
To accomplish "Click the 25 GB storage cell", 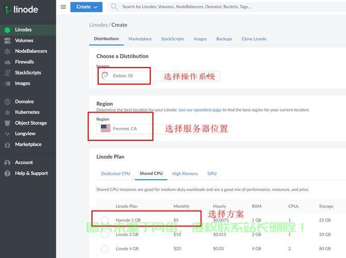I will 325,220.
